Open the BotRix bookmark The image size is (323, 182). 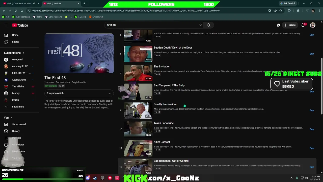tap(37, 17)
